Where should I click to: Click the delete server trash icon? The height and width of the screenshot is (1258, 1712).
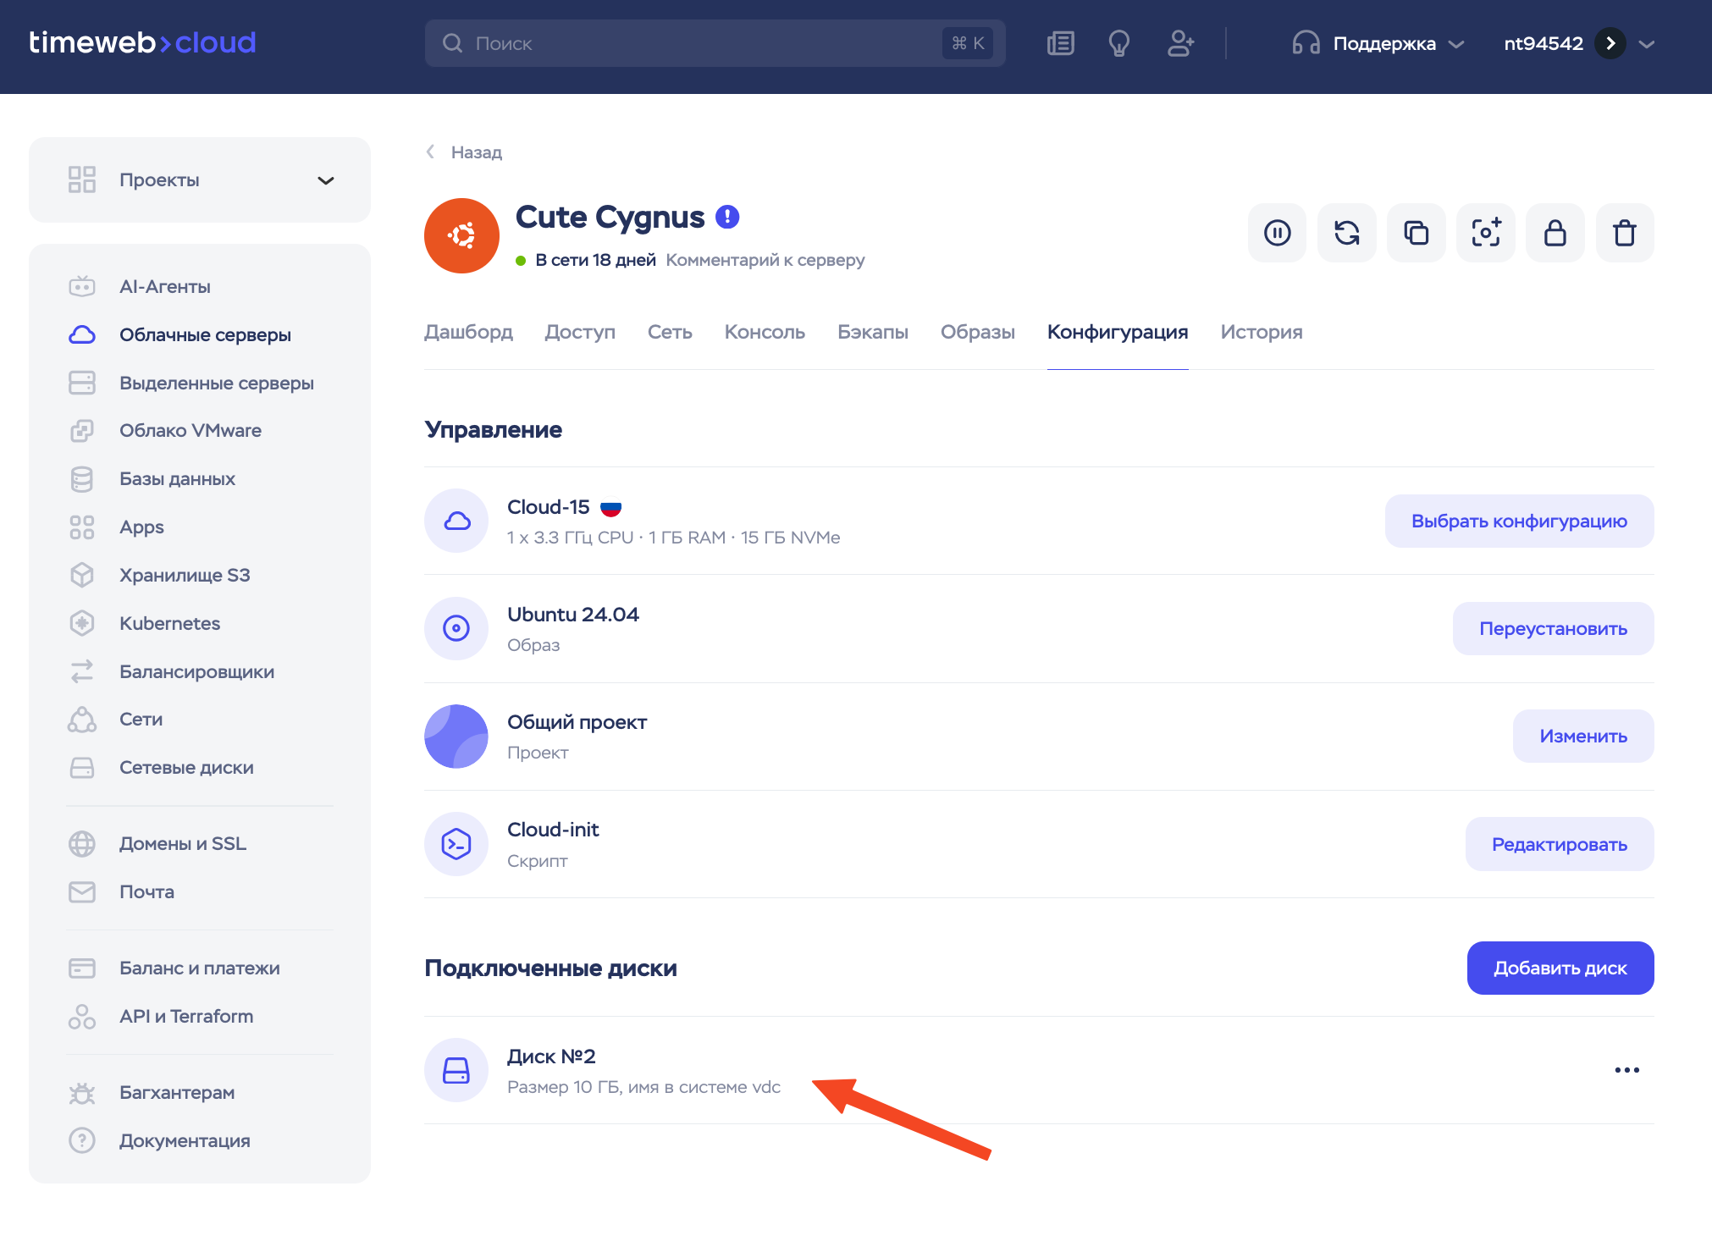(1624, 233)
